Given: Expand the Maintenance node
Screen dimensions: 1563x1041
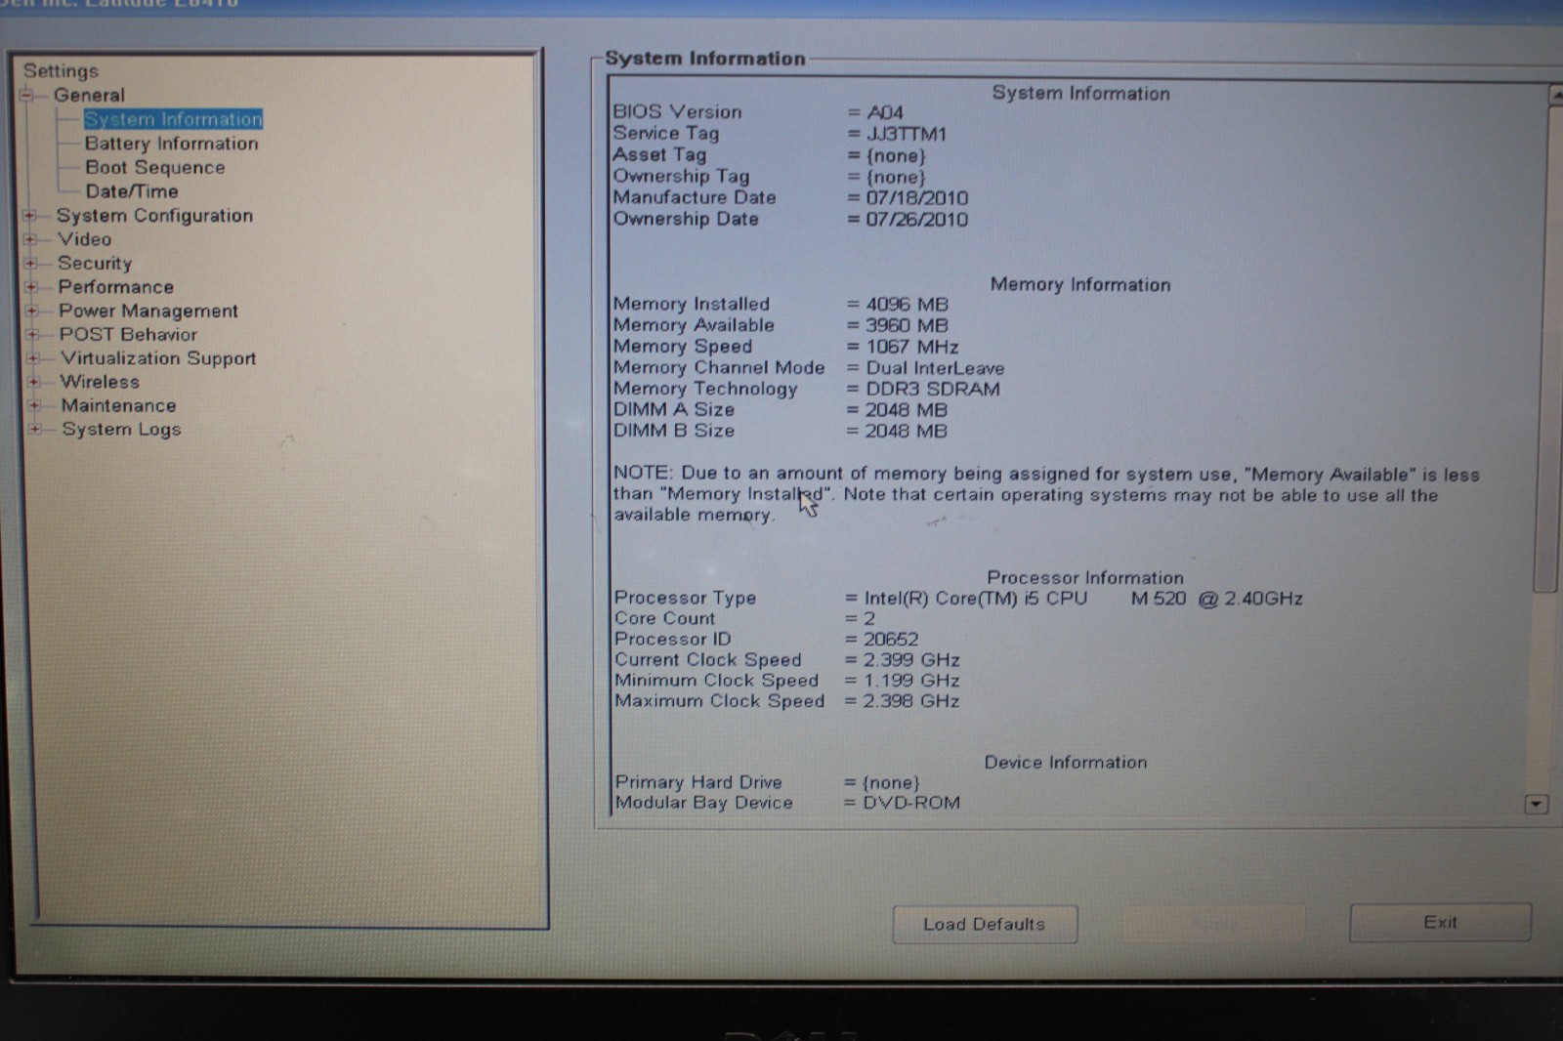Looking at the screenshot, I should tap(34, 405).
